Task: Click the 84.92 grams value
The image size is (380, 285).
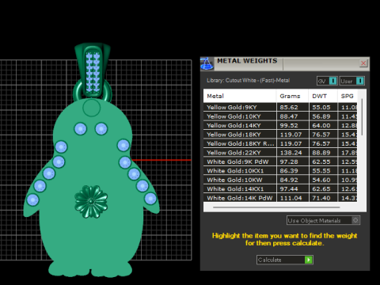Action: pyautogui.click(x=289, y=180)
